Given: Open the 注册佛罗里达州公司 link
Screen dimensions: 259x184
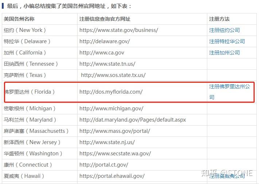Looking at the screenshot, I should click(229, 92).
